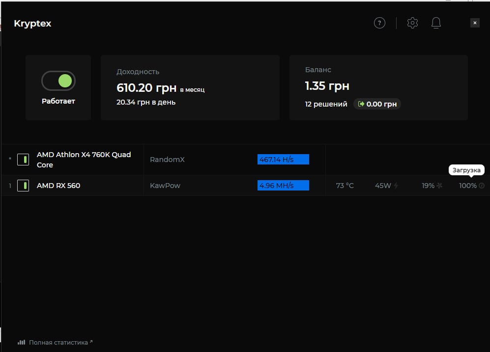Image resolution: width=490 pixels, height=352 pixels.
Task: Open the help question mark icon
Action: coord(379,23)
